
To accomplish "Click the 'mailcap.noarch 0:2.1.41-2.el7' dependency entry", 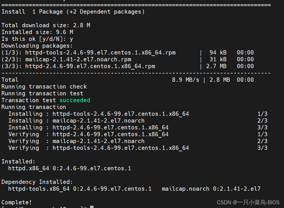I will [211, 189].
